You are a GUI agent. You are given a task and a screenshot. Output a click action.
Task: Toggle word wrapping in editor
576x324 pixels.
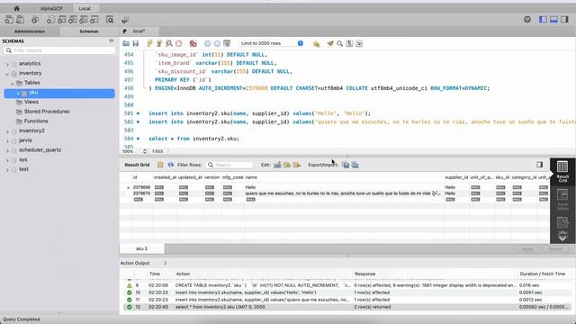tap(359, 43)
